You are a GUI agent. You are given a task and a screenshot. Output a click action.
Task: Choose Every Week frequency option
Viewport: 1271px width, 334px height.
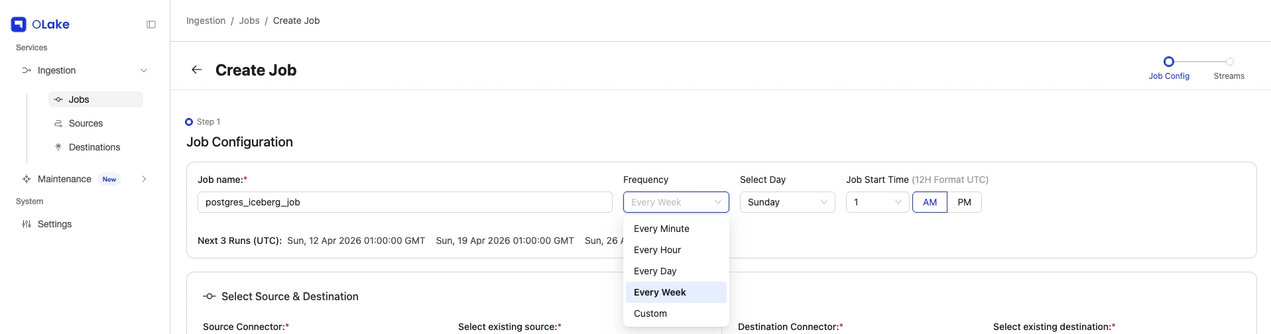coord(676,292)
